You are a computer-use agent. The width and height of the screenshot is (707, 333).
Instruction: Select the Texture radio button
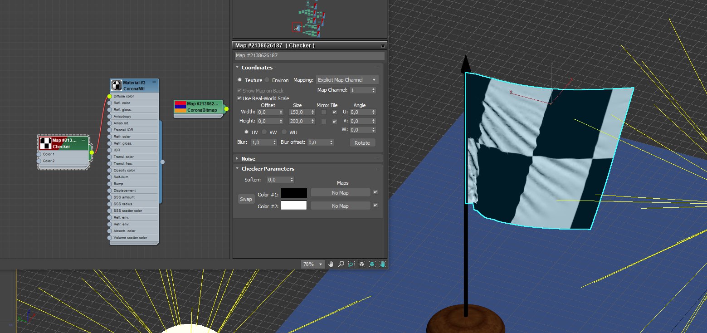coord(239,80)
